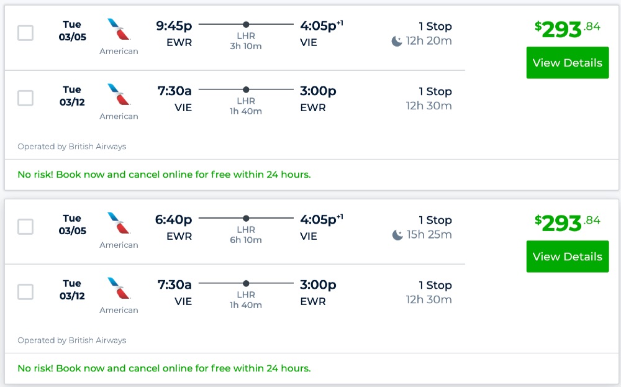Click the 1 Stop label above 15h 25m
The width and height of the screenshot is (621, 387).
[x=435, y=220]
